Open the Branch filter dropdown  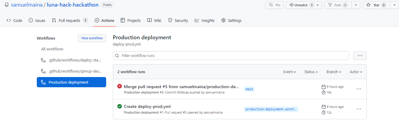point(334,72)
